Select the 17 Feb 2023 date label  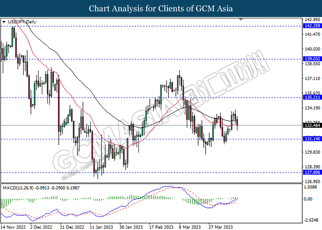click(161, 227)
